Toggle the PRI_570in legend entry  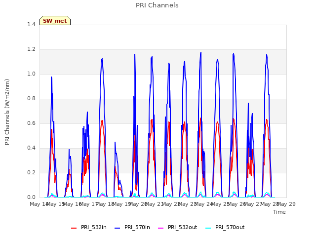[132, 228]
